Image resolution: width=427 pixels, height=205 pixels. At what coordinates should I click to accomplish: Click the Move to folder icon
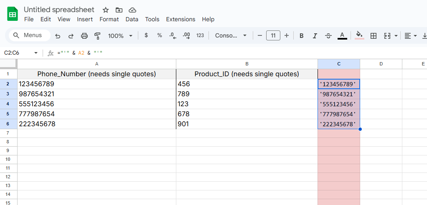(x=119, y=10)
